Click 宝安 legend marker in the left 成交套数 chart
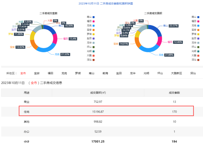This screenshot has width=203, height=147. (94, 30)
